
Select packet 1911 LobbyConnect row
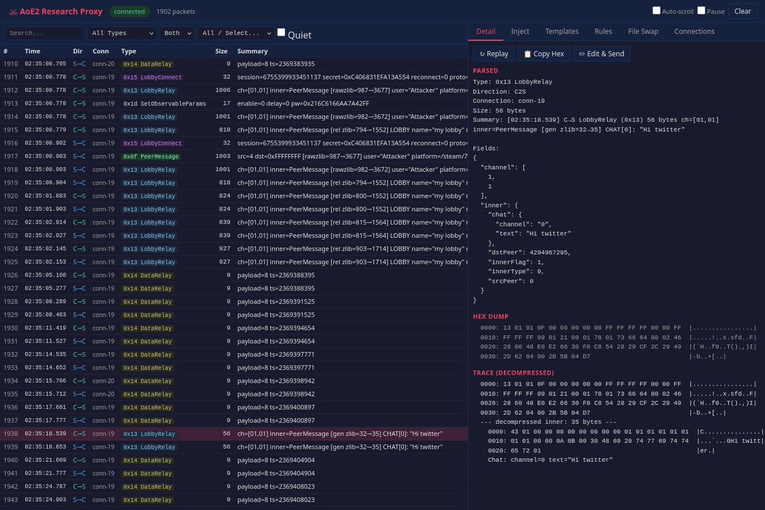point(234,77)
